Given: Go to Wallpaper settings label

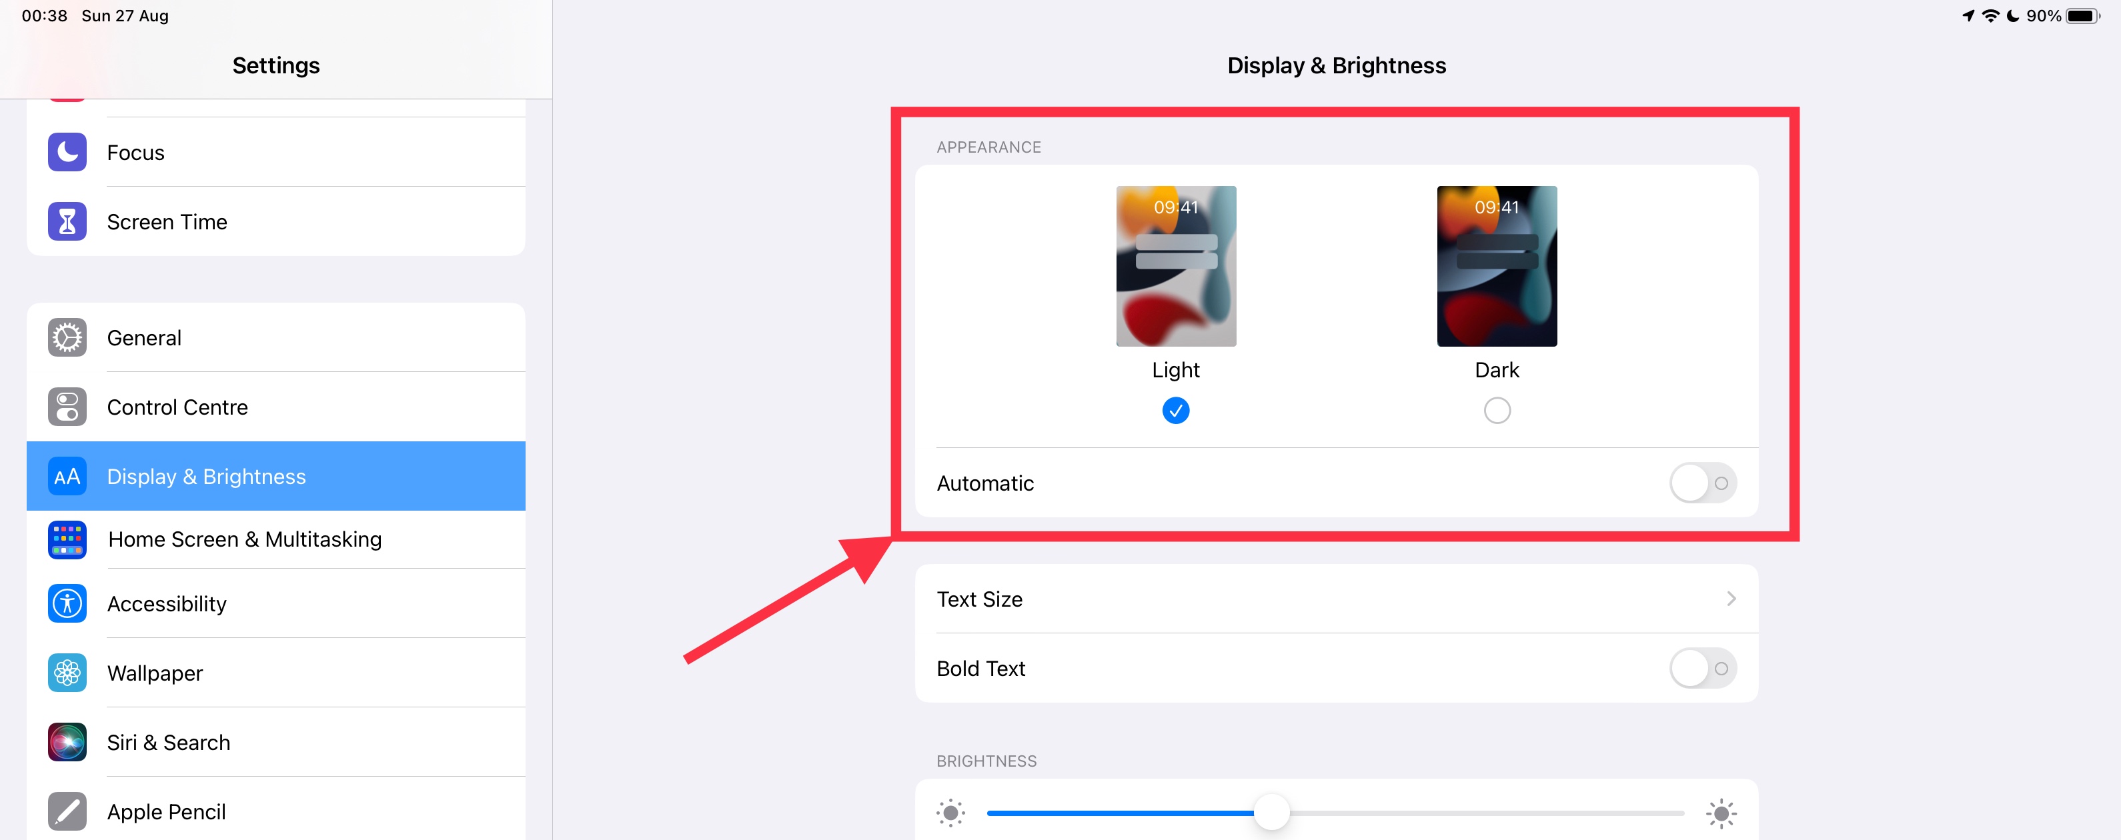Looking at the screenshot, I should (x=155, y=673).
